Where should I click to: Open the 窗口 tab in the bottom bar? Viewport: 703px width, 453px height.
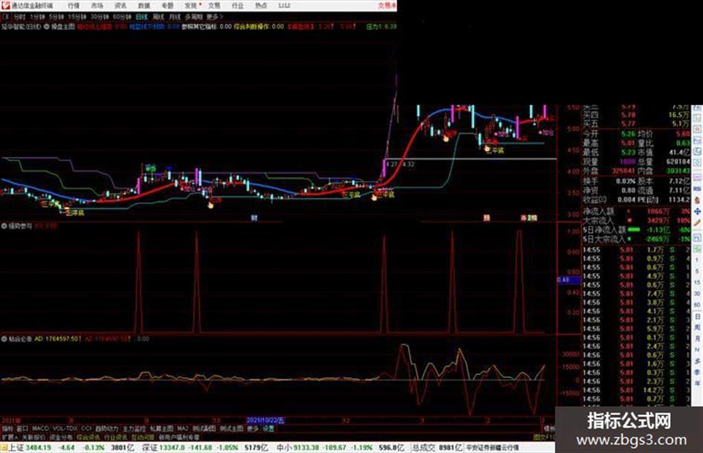(x=22, y=428)
